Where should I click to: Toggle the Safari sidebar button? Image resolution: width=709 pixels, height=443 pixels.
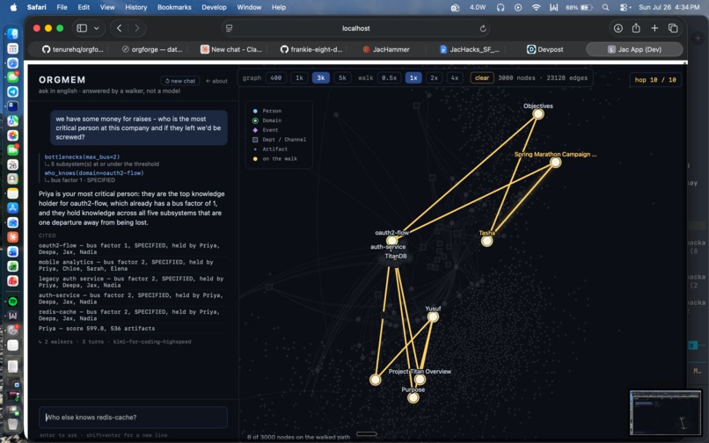pos(82,28)
